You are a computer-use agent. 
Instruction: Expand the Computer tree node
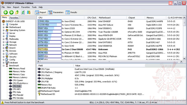4,24
